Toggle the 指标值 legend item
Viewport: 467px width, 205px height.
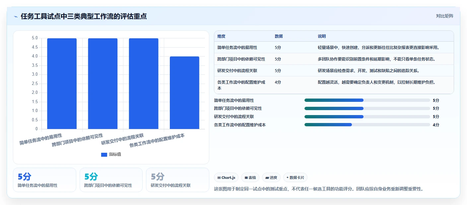point(111,154)
